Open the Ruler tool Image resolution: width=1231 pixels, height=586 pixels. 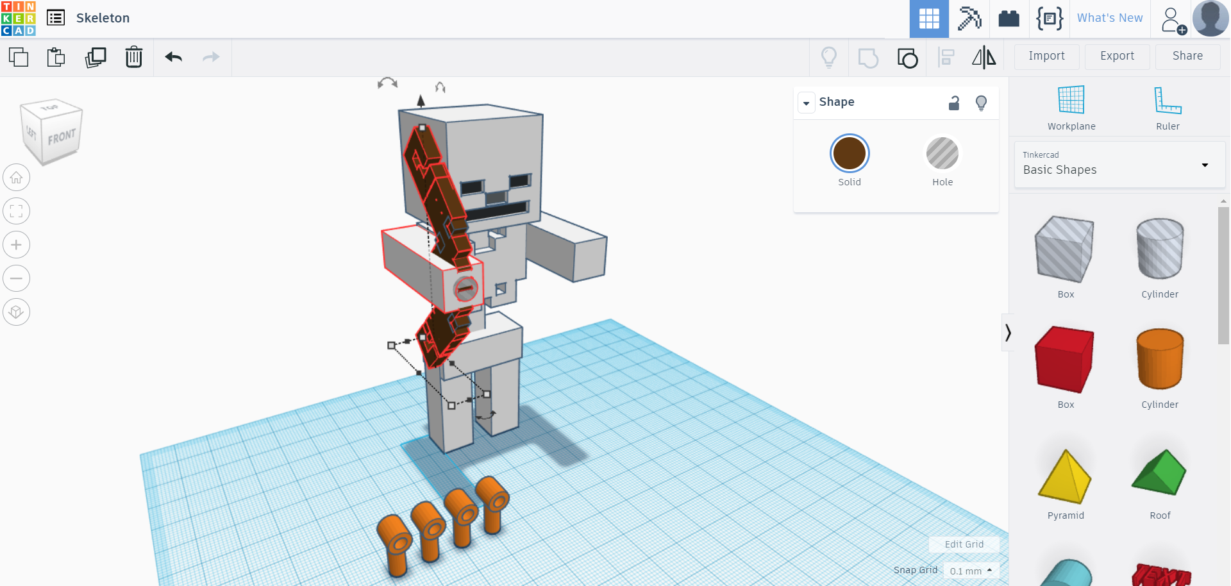pyautogui.click(x=1167, y=106)
